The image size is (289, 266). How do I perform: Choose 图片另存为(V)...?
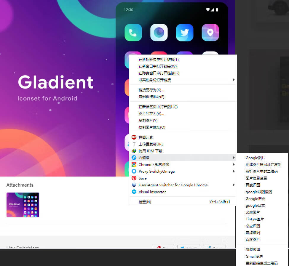[x=183, y=114]
